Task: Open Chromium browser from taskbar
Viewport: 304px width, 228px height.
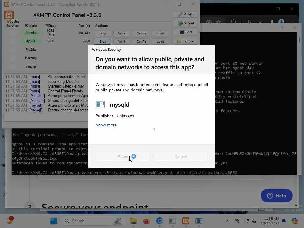Action: tap(159, 221)
